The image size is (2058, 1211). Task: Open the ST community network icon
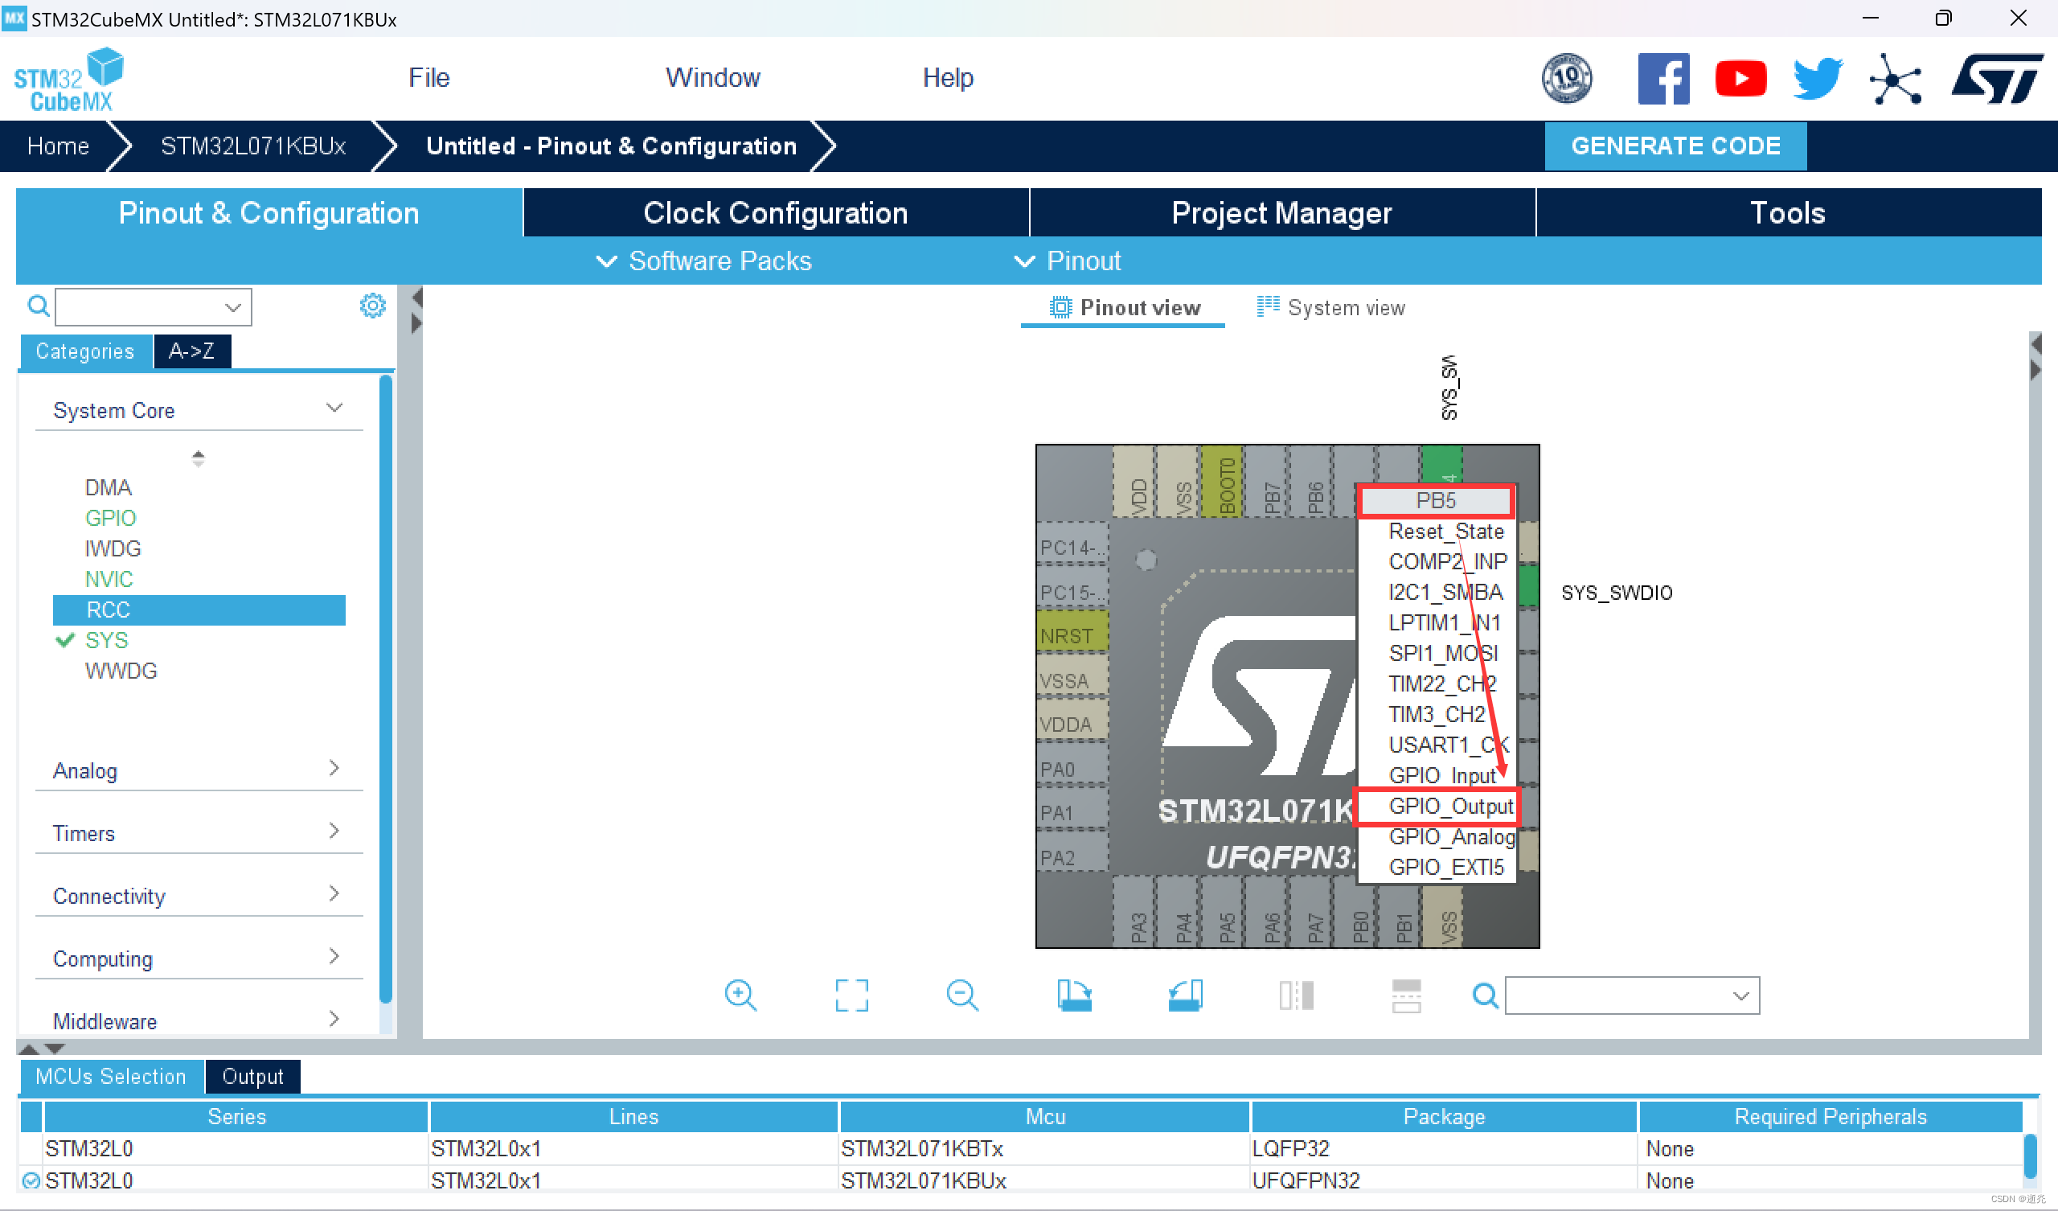tap(1895, 79)
